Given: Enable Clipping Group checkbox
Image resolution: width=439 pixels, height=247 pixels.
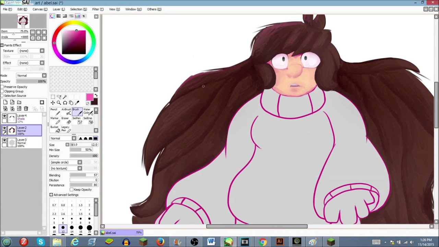Looking at the screenshot, I should click(2, 91).
